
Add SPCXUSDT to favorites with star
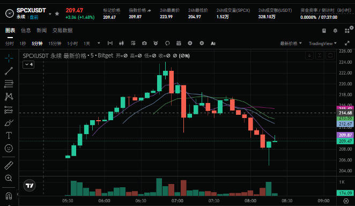[57, 13]
